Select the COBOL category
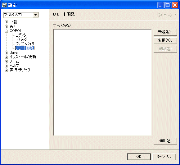Screen dimensions: 180x165 (16, 31)
